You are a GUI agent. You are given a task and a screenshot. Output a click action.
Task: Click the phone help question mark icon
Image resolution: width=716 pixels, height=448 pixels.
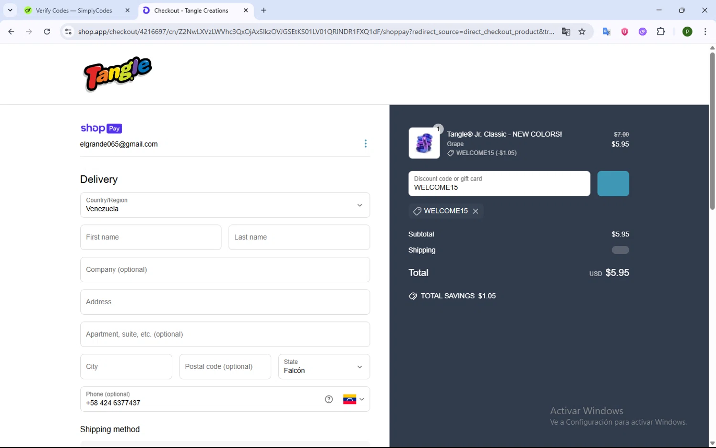(329, 399)
